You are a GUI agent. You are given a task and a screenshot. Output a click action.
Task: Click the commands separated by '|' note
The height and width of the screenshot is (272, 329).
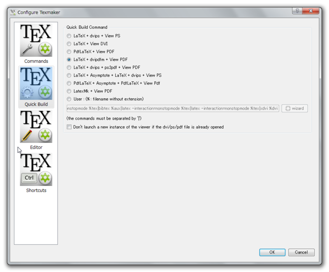coord(104,118)
